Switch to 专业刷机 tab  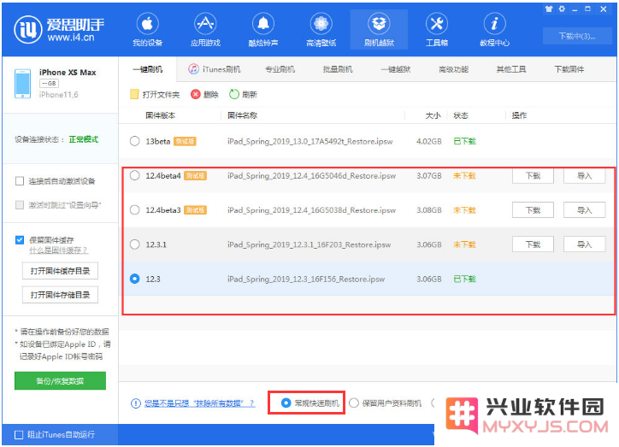[x=280, y=69]
